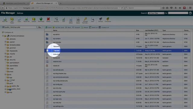This screenshot has height=109, width=193.
Task: Expand the .fantasticodata folder node
Action: click(x=5, y=45)
